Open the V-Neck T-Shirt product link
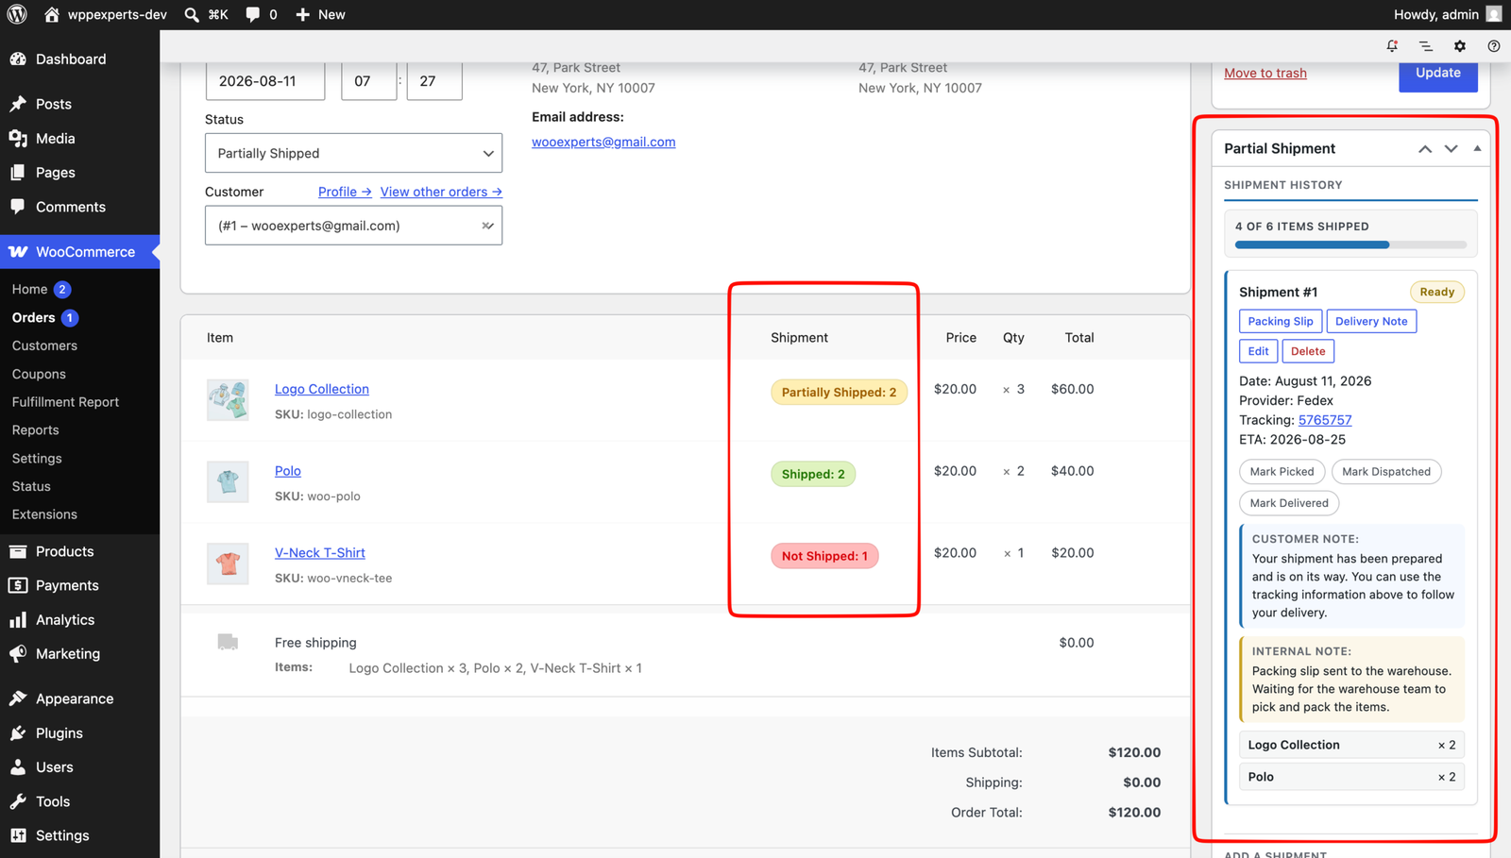 click(x=320, y=553)
